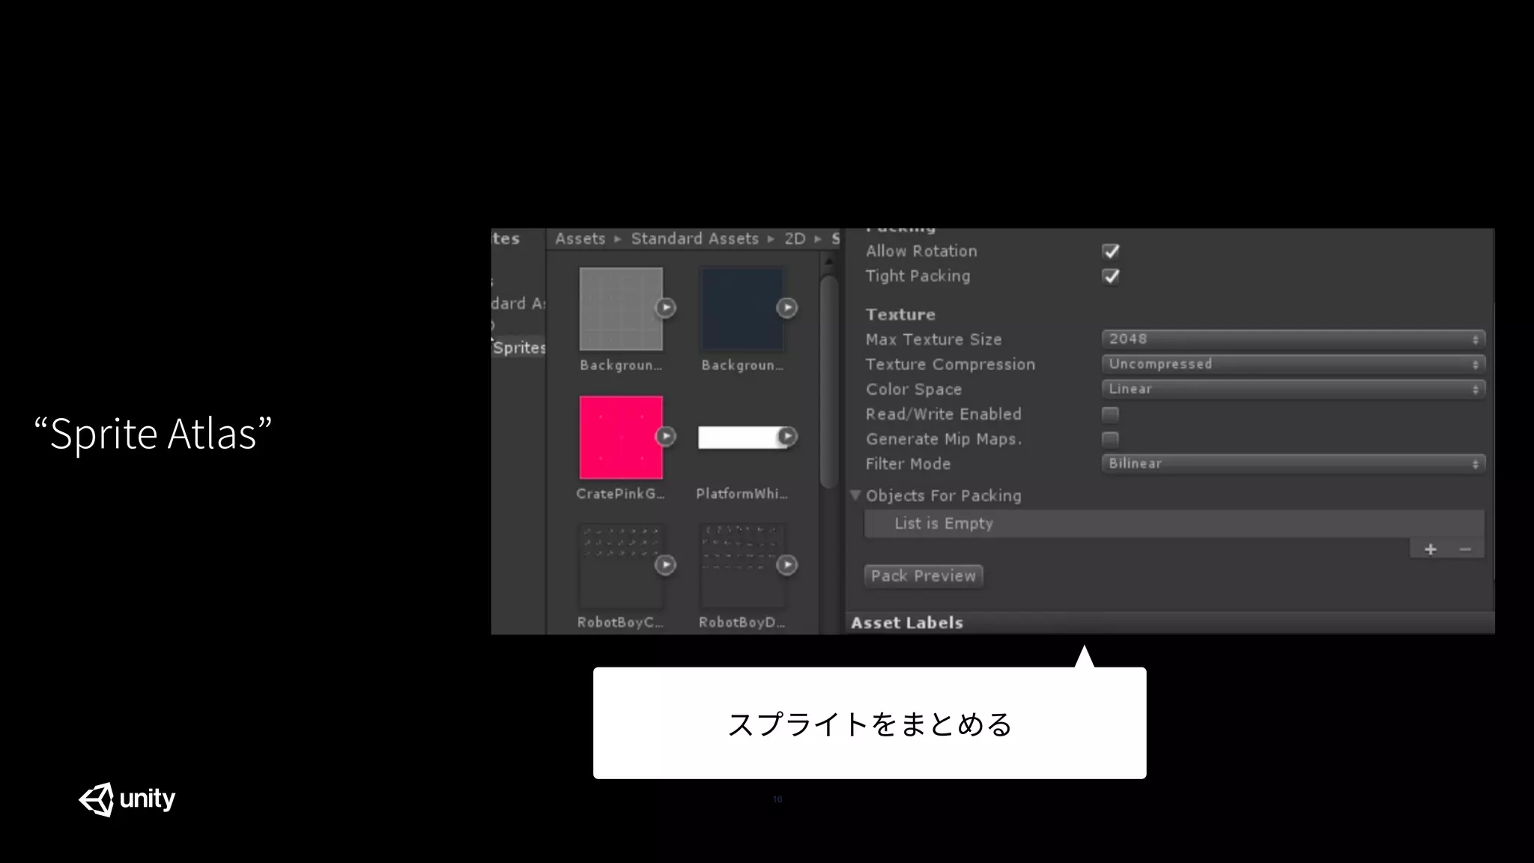The height and width of the screenshot is (863, 1534).
Task: Expand the gray Background sprite arrow icon
Action: pos(665,308)
